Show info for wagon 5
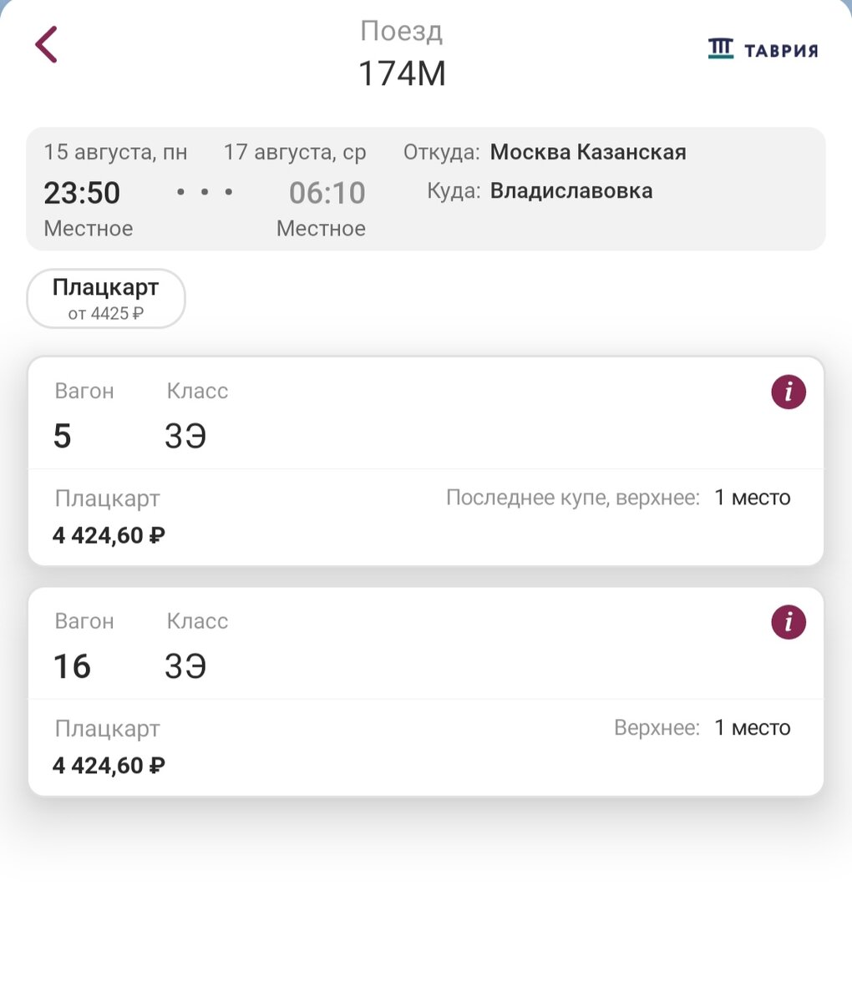 tap(788, 392)
